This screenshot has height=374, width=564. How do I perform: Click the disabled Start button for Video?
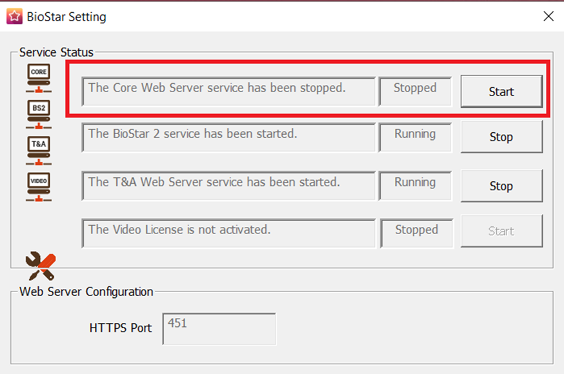click(501, 231)
